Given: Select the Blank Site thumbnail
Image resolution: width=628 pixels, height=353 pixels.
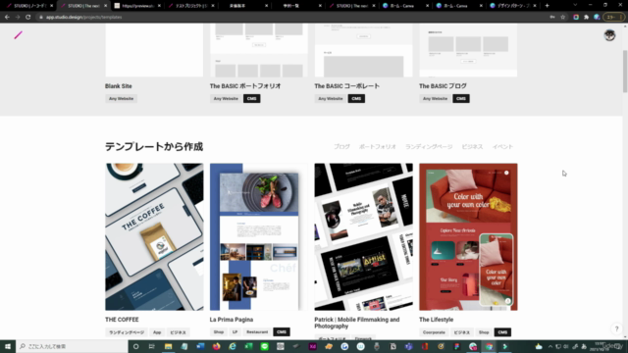Looking at the screenshot, I should pos(154,50).
